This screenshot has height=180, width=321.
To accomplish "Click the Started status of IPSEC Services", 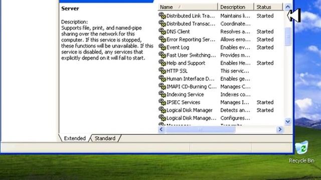I will (x=265, y=102).
